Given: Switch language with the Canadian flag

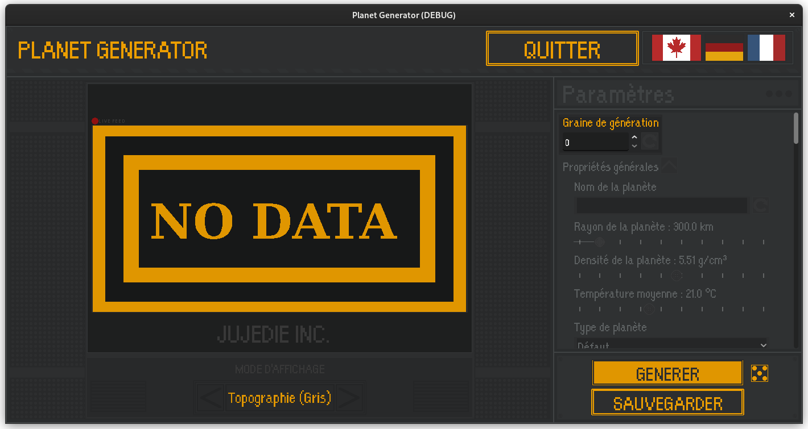Looking at the screenshot, I should [676, 48].
